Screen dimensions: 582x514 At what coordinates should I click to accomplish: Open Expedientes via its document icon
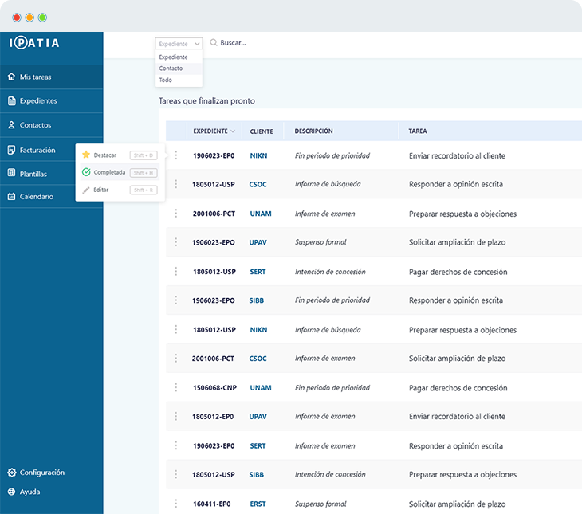pos(11,101)
